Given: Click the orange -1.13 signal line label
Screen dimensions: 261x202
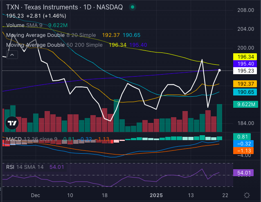Looking at the screenshot, I should pos(243,150).
